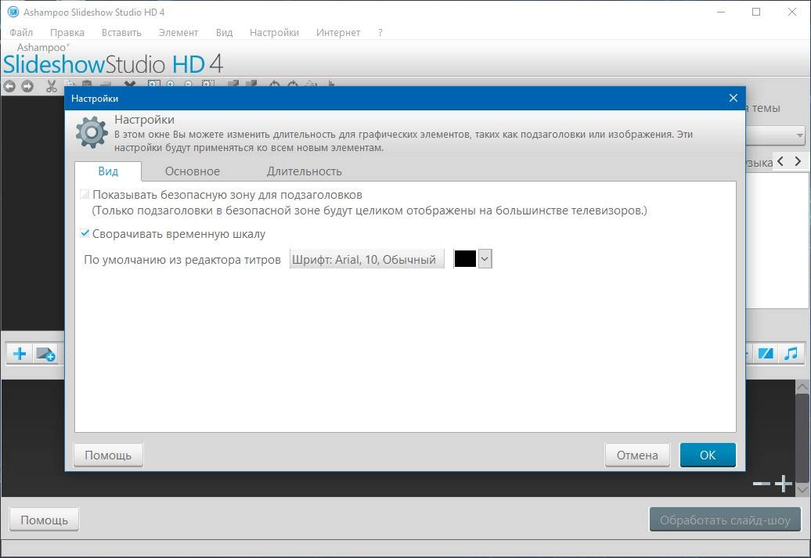Click the blue plus add-slide icon
The height and width of the screenshot is (558, 811).
[x=20, y=354]
